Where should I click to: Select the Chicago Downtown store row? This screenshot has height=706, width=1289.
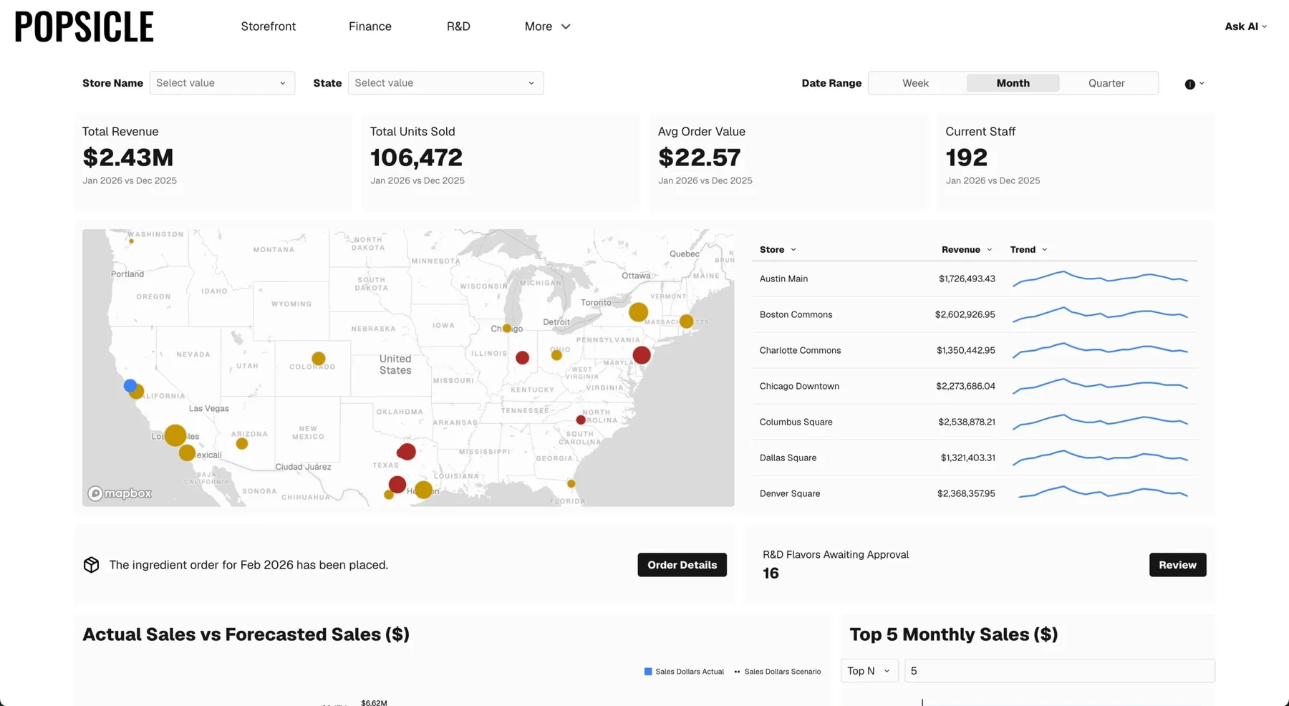974,386
